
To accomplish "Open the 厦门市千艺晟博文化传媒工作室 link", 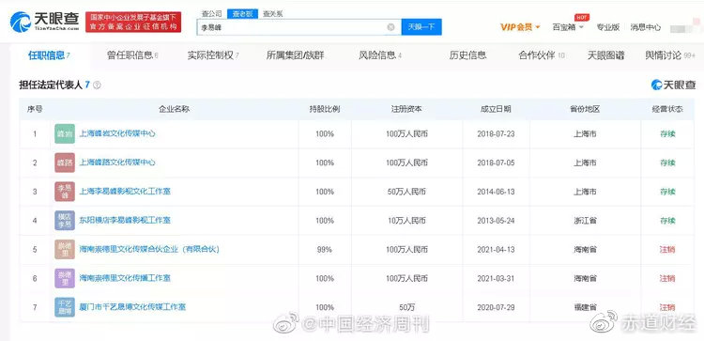I will point(132,307).
